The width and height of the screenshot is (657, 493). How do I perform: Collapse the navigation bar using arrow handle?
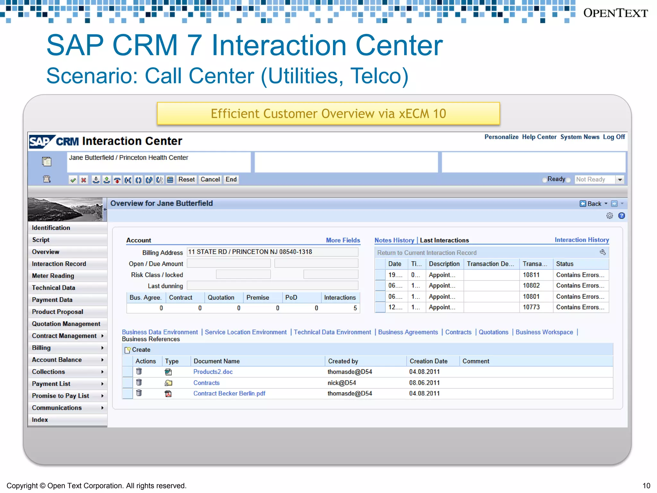(x=105, y=209)
